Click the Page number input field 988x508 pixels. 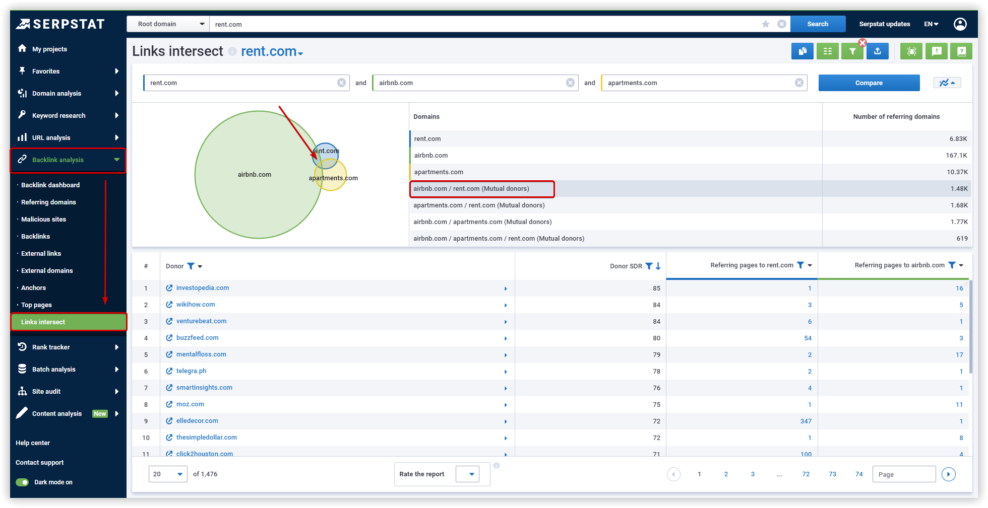coord(904,474)
